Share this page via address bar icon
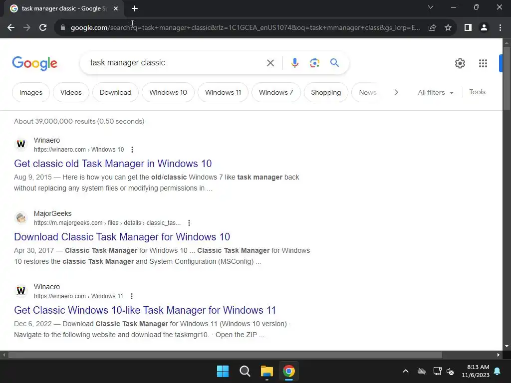Screen dimensions: 511x383 coord(432,28)
